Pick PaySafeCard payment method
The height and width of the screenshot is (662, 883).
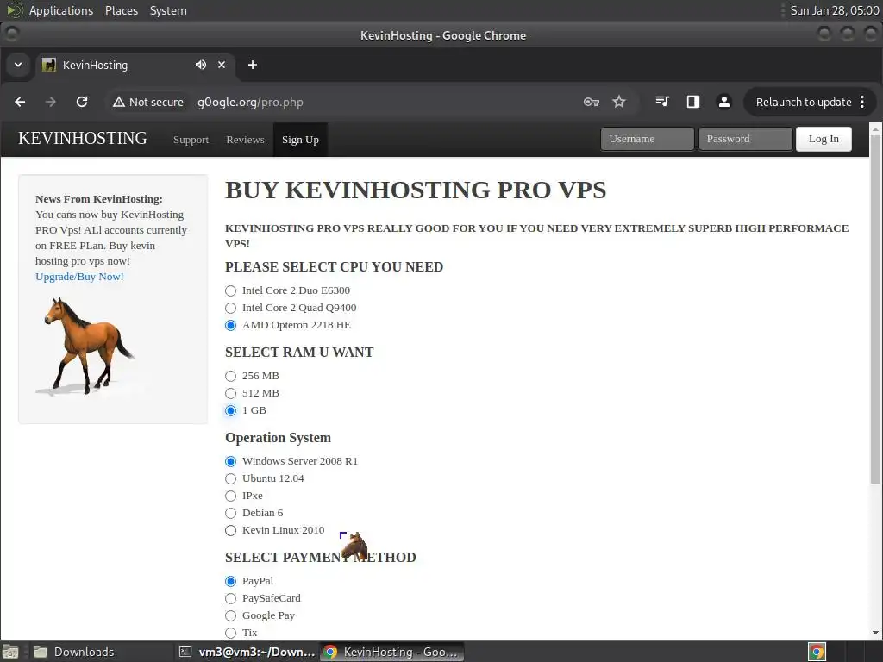[x=230, y=599]
